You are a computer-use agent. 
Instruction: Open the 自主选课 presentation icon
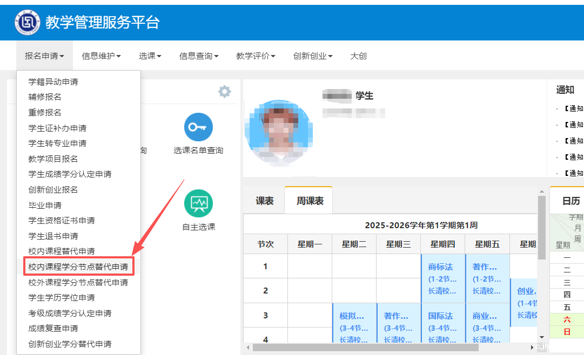tap(198, 203)
